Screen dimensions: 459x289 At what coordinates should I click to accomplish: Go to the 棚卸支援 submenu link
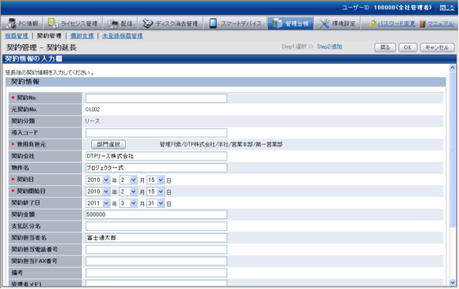pyautogui.click(x=82, y=35)
